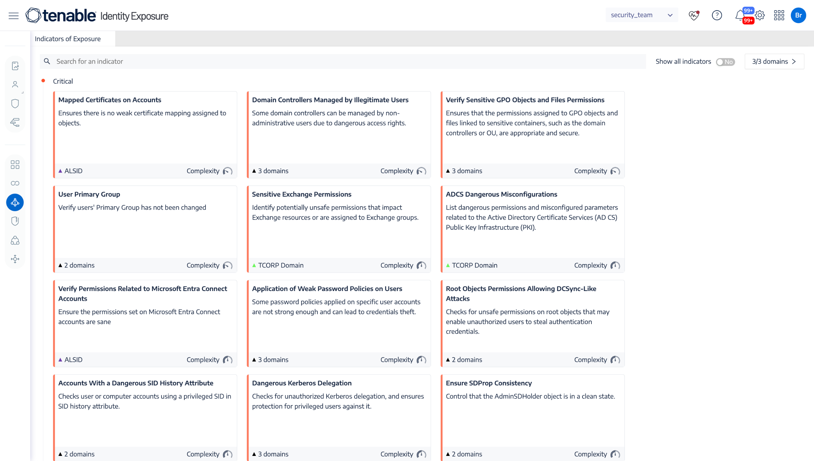
Task: Click the Search for an indicator field
Action: (x=343, y=62)
